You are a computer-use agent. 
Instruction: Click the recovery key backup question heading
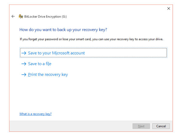tap(63, 30)
